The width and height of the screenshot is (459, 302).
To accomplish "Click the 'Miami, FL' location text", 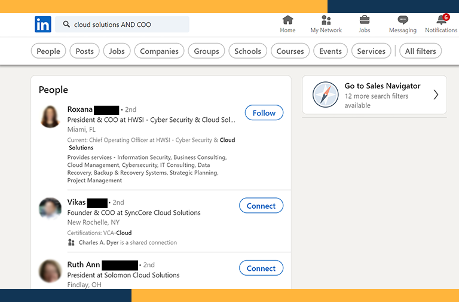I will pyautogui.click(x=81, y=129).
